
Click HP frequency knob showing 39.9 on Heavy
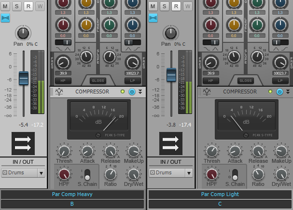pos(63,63)
